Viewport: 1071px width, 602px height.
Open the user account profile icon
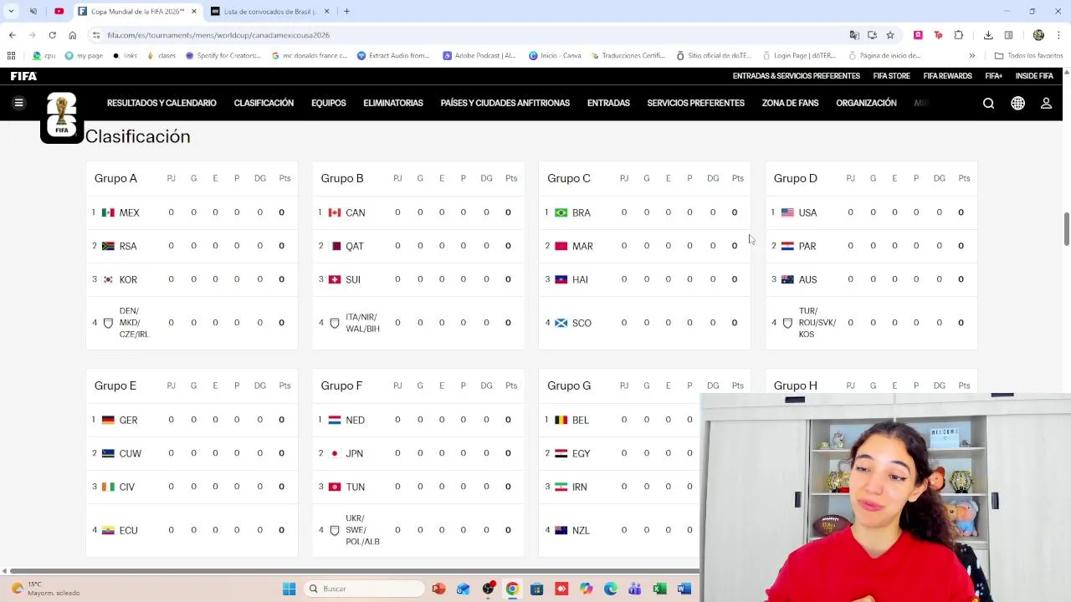(1046, 103)
